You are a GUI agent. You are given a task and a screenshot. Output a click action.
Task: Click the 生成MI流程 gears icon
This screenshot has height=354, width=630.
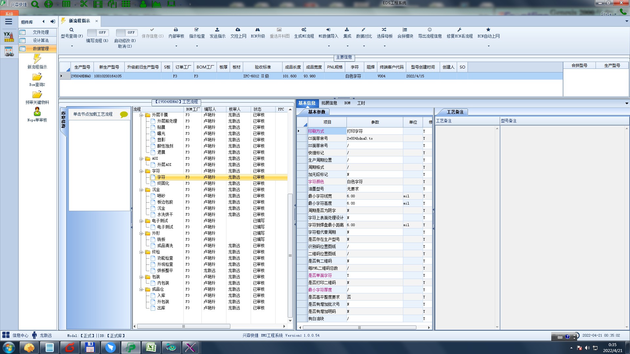[304, 30]
